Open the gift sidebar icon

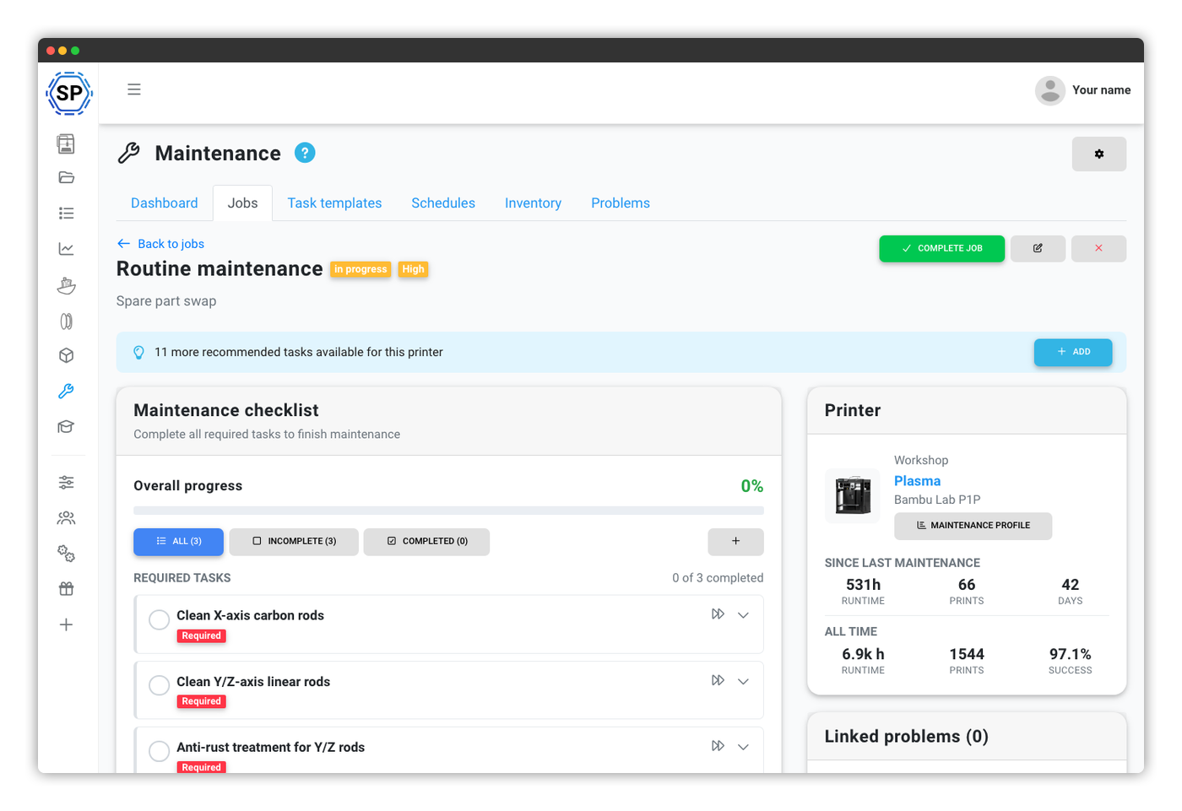pos(66,589)
